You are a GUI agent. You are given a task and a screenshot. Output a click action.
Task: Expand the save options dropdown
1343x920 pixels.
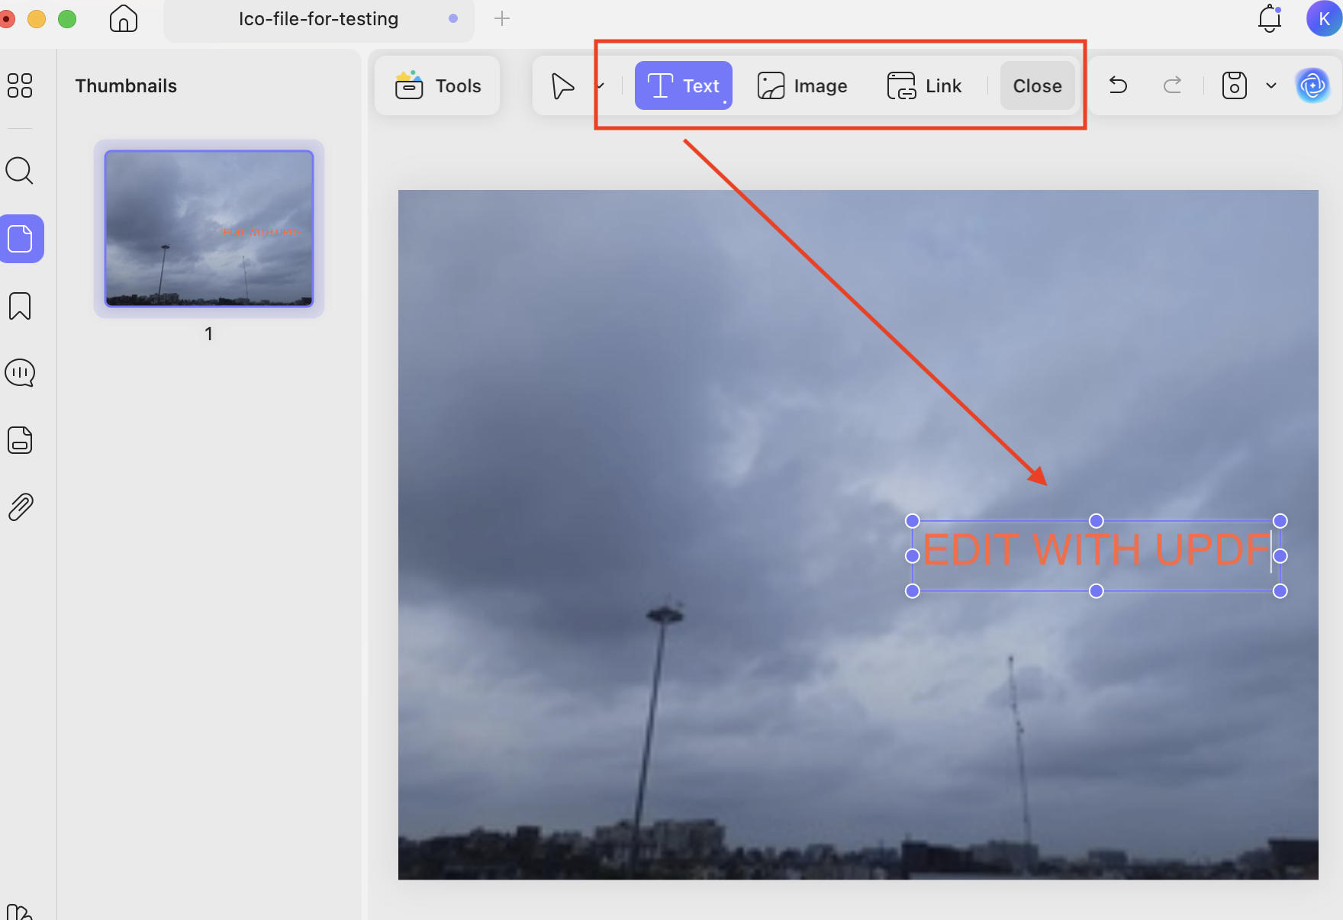[1271, 85]
